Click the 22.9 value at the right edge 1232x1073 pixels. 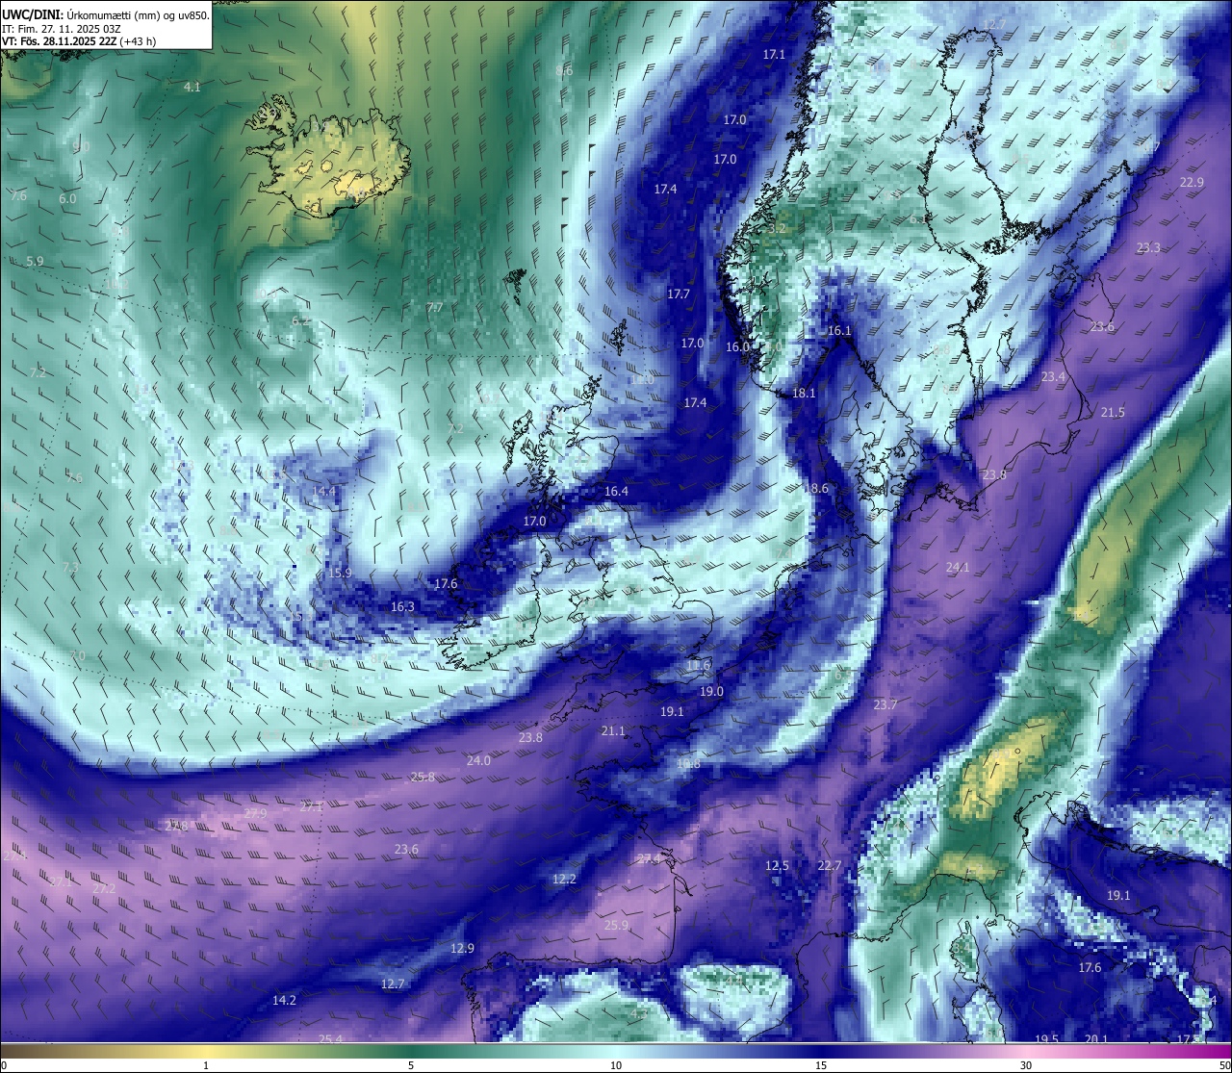(1192, 183)
